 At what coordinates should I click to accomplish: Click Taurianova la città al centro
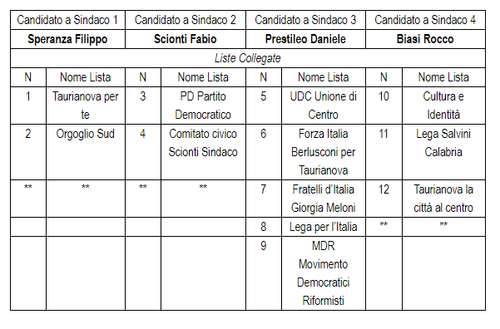click(x=443, y=199)
